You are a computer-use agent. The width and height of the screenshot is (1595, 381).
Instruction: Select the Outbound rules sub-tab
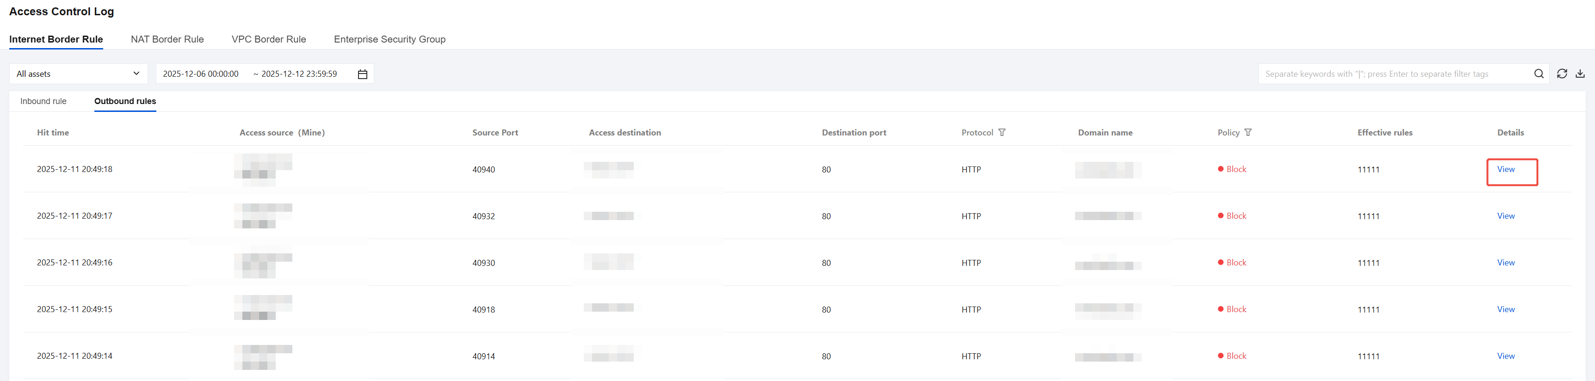[125, 101]
